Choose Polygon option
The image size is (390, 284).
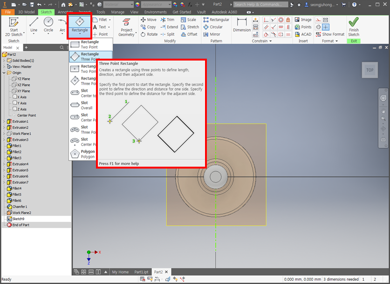[x=82, y=154]
